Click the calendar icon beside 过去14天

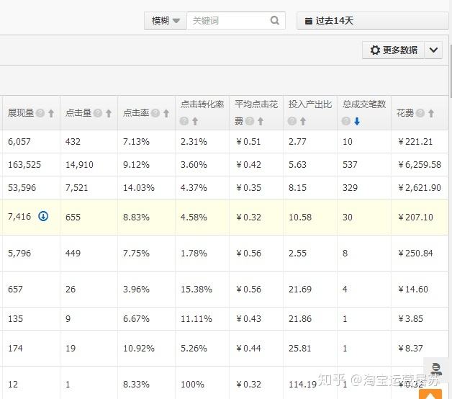[309, 21]
